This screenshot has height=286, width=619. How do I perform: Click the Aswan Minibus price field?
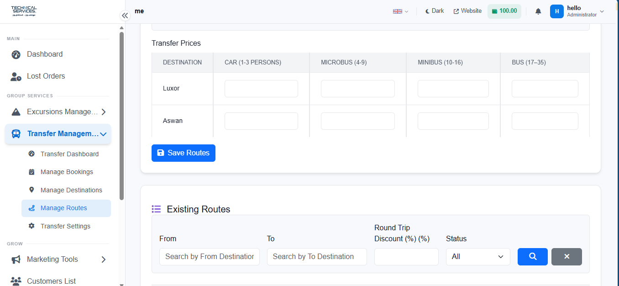coord(453,121)
